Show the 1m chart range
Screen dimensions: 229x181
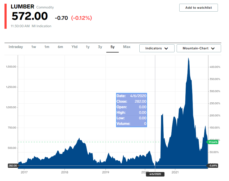(x=47, y=47)
